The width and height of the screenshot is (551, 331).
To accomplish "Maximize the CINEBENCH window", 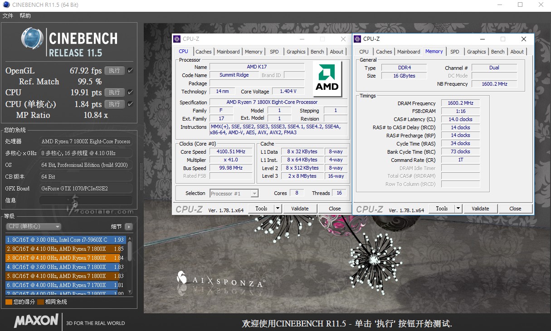I will tap(520, 5).
